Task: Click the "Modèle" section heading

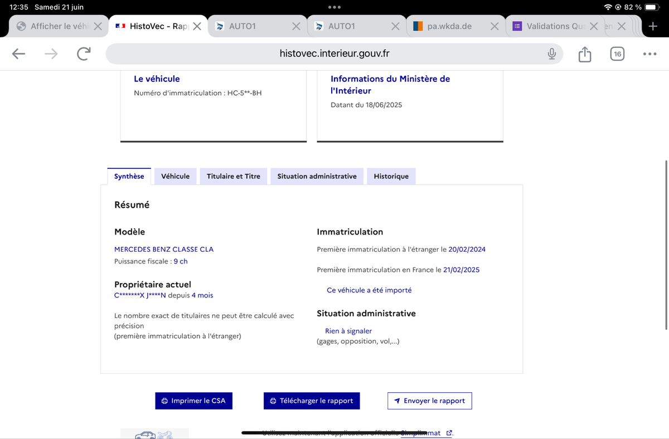Action: point(129,232)
